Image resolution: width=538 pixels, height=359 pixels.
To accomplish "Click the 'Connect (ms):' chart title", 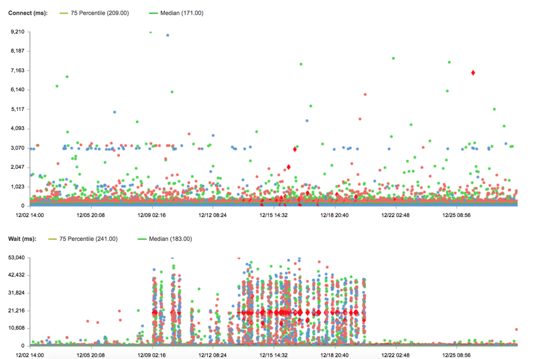I will [28, 13].
